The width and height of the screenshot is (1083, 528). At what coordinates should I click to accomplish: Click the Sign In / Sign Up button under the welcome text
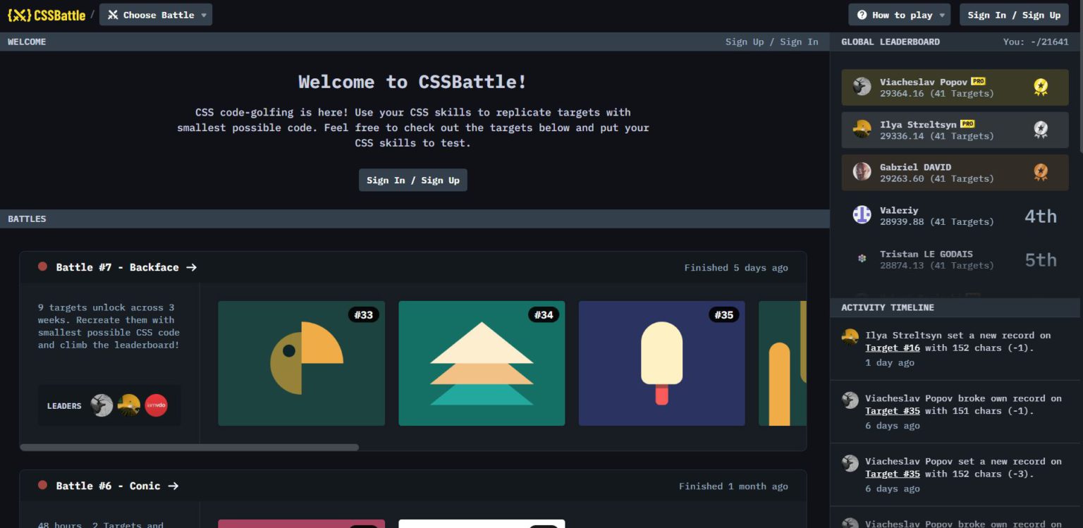(x=412, y=180)
